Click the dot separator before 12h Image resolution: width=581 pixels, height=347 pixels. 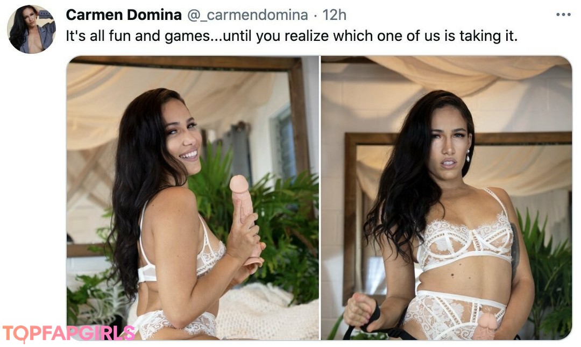(x=315, y=16)
